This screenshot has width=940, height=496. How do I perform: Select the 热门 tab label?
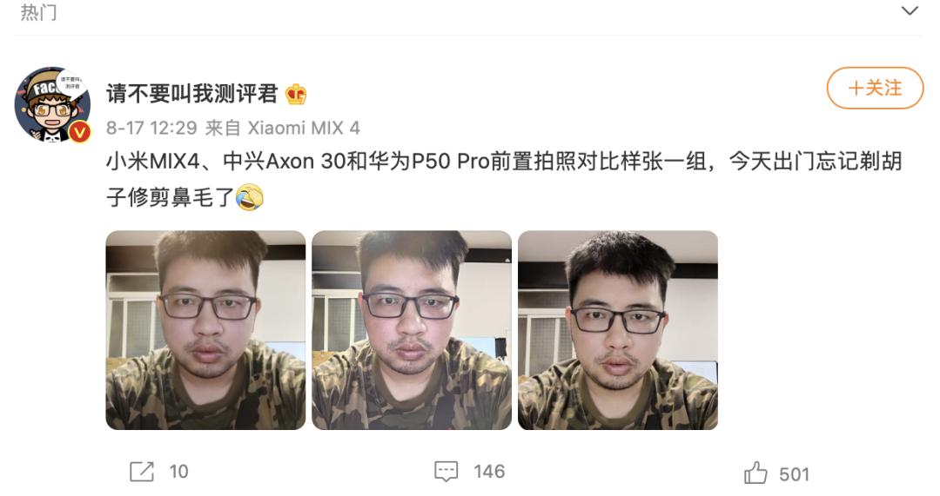point(38,11)
